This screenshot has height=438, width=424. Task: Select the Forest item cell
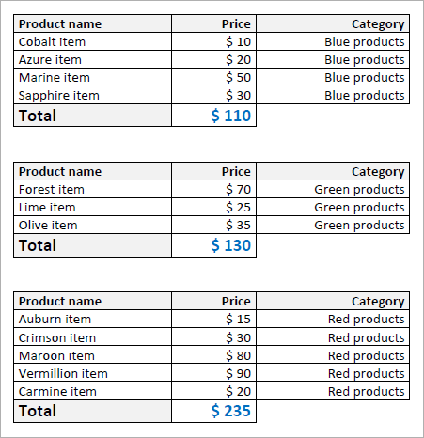(x=92, y=189)
